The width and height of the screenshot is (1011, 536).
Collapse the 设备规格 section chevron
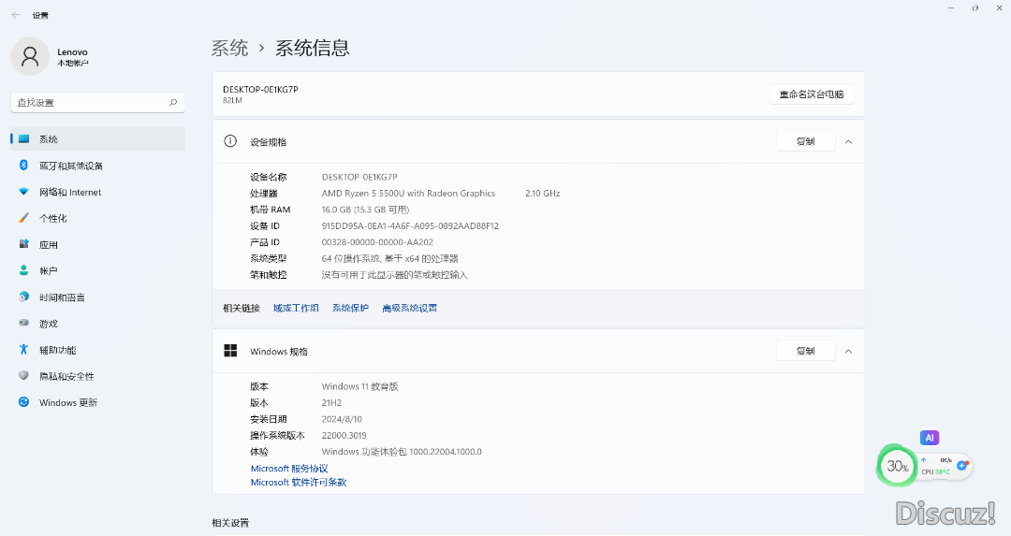tap(848, 142)
